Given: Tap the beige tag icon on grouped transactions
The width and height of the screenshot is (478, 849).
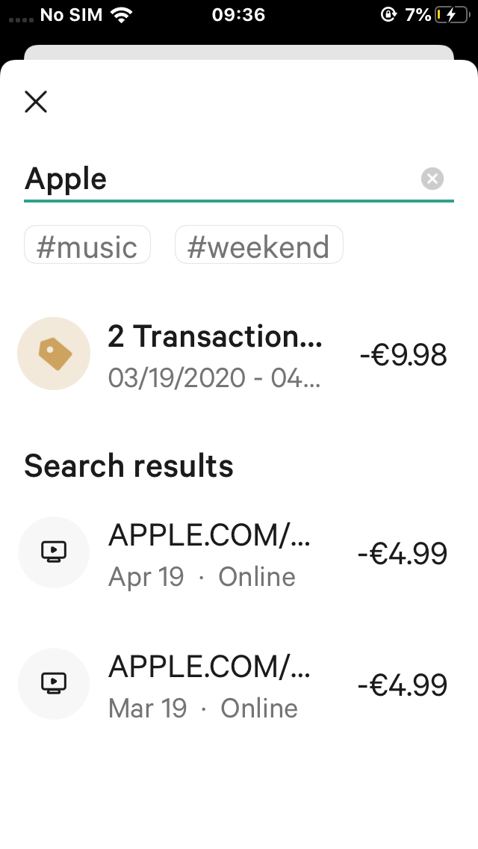Looking at the screenshot, I should pyautogui.click(x=54, y=354).
